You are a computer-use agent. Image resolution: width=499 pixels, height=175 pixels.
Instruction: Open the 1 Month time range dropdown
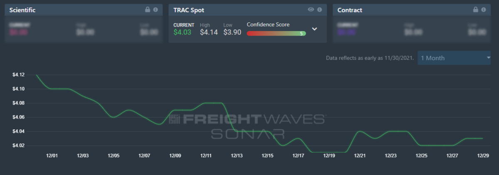pos(455,58)
